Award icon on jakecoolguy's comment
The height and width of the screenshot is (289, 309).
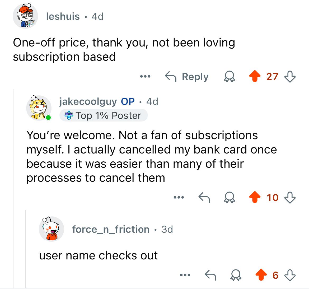click(x=230, y=198)
